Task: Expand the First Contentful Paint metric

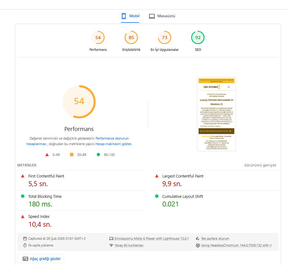Action: point(46,176)
